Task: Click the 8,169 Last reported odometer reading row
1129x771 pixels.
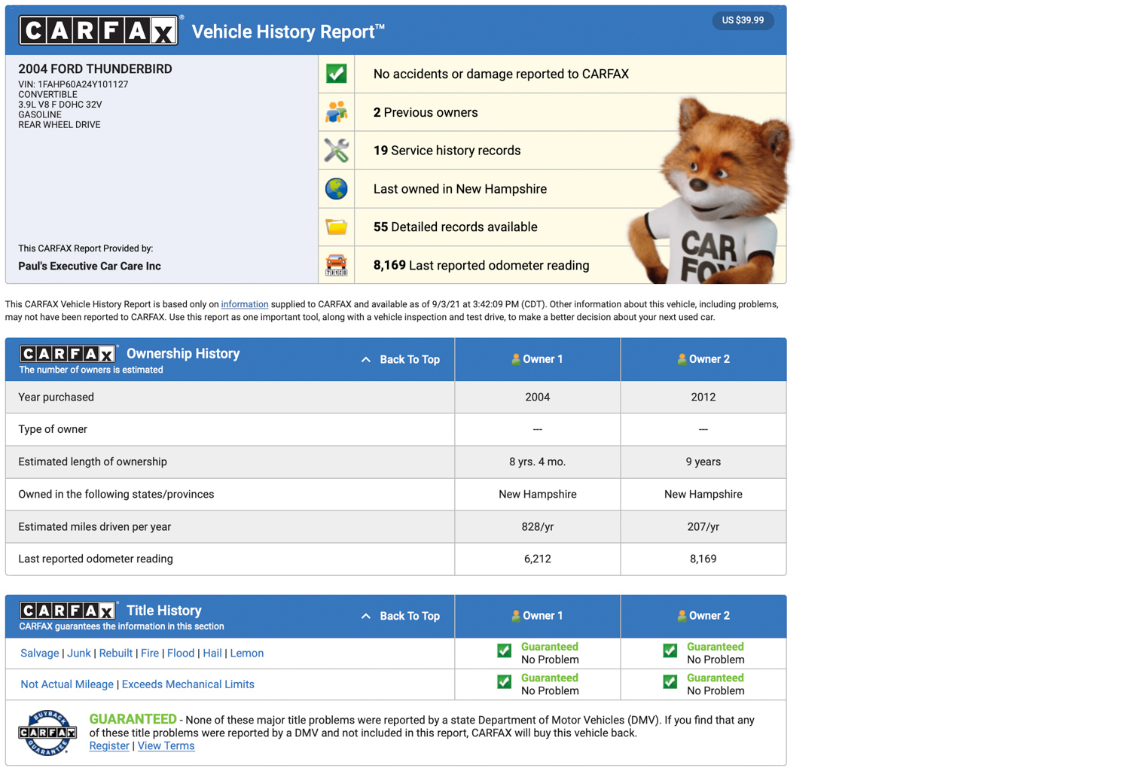Action: [552, 265]
